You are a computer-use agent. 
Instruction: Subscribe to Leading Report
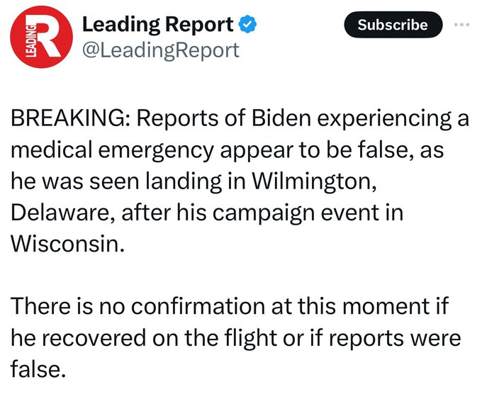click(x=393, y=25)
